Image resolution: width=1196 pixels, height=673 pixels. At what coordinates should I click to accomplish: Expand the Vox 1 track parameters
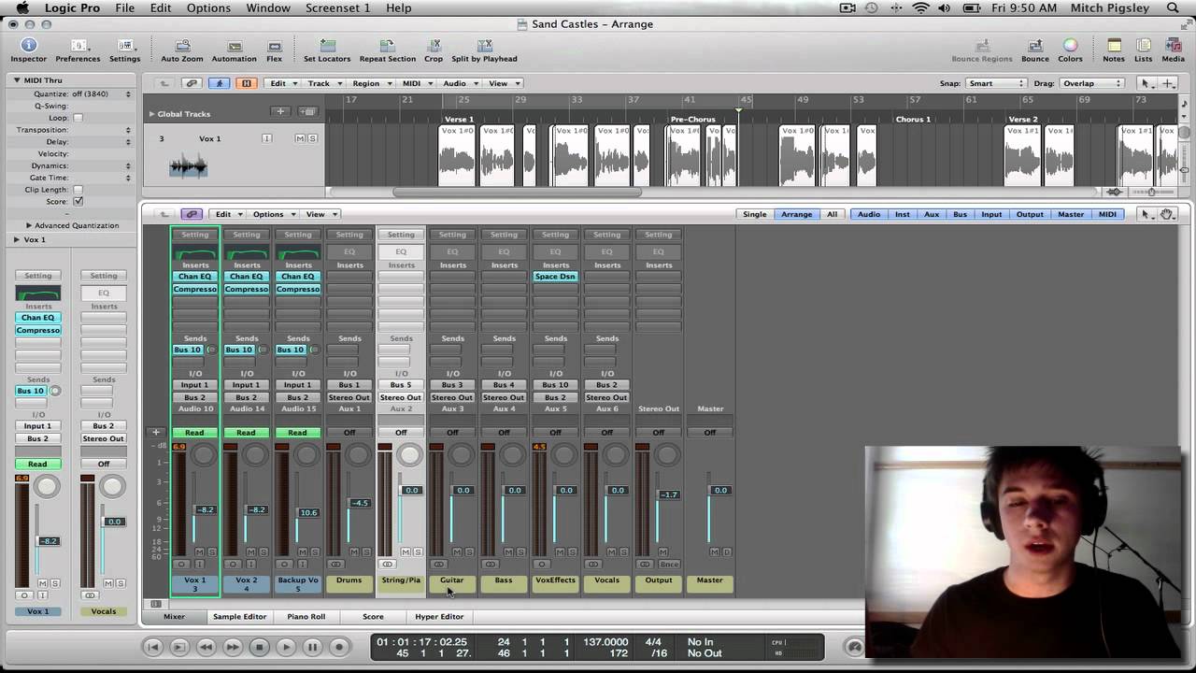click(17, 239)
